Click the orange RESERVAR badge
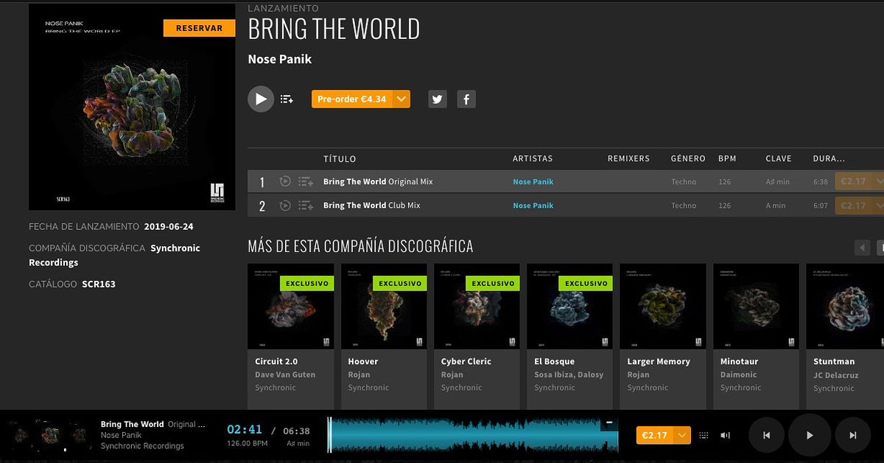Screen dimensions: 884x463 (x=199, y=28)
